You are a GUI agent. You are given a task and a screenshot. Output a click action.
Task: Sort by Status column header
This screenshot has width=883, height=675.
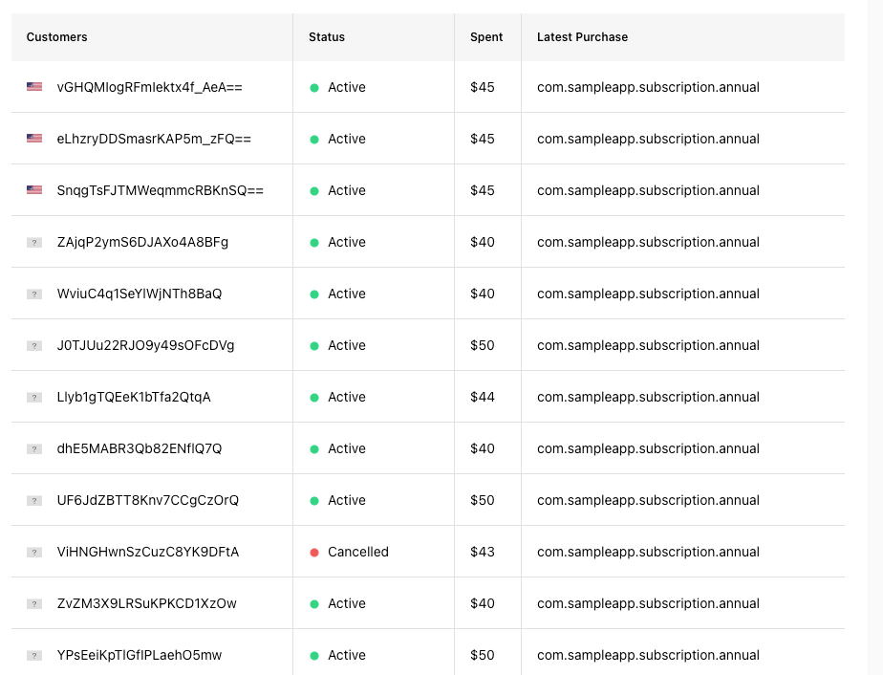click(327, 37)
